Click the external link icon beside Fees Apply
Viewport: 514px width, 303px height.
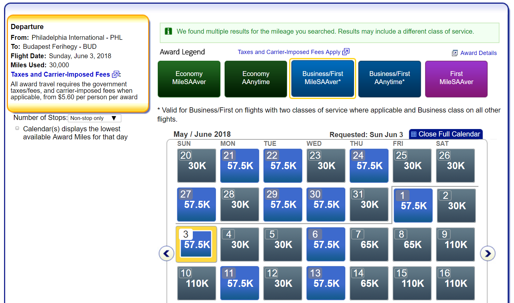pyautogui.click(x=346, y=52)
